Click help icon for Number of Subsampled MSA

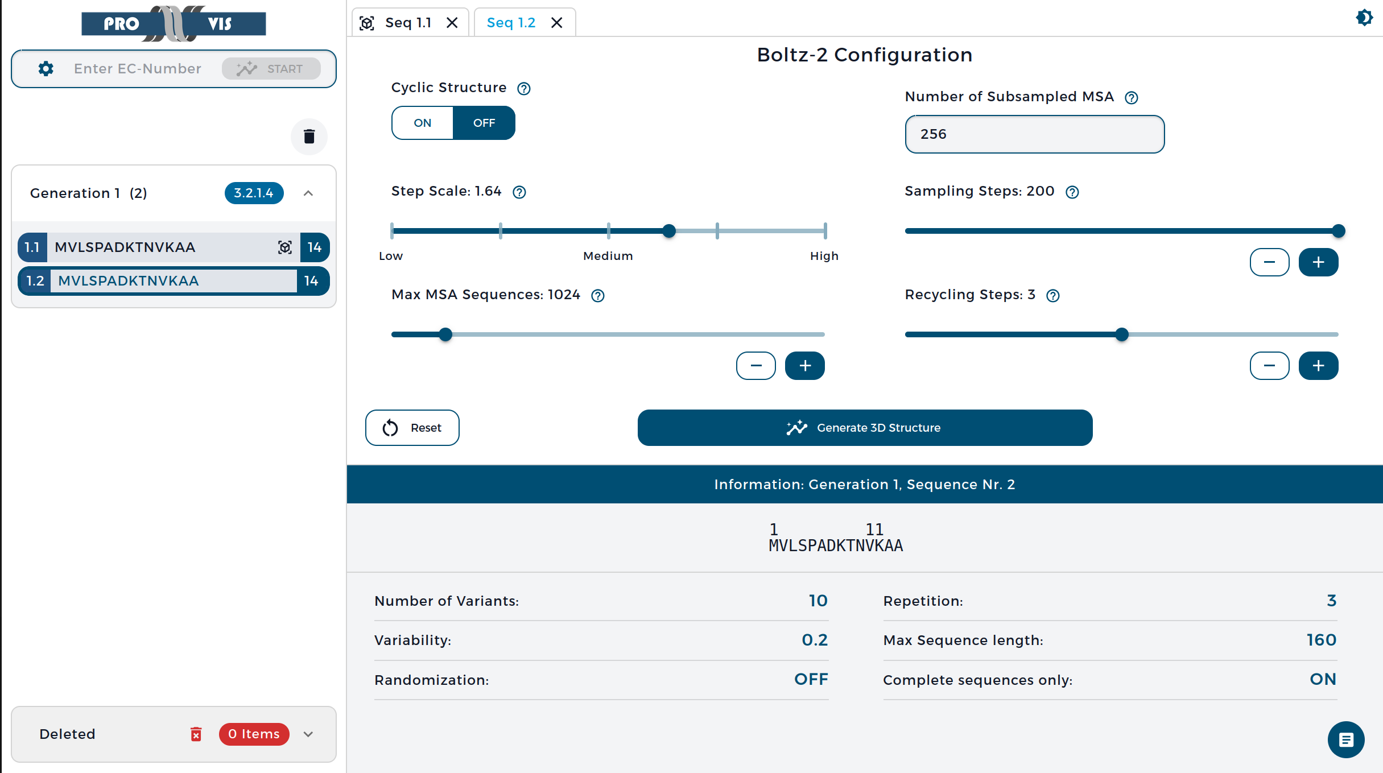click(x=1132, y=98)
